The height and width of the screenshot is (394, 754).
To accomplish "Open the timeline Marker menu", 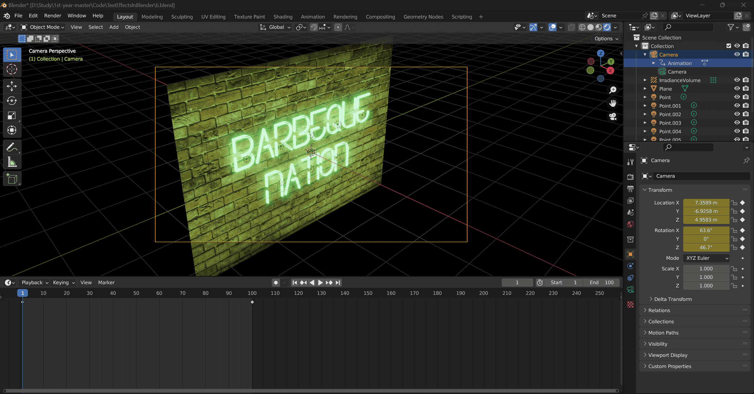I will click(x=106, y=282).
